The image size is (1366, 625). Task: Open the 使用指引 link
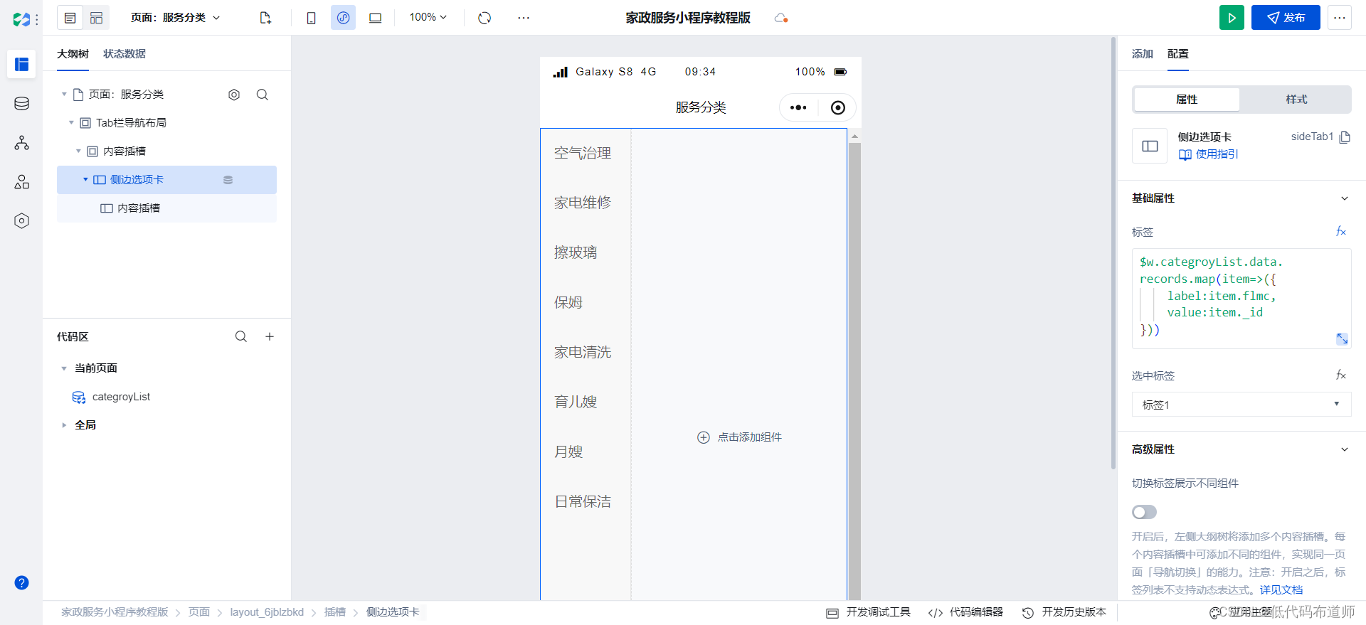pos(1209,154)
